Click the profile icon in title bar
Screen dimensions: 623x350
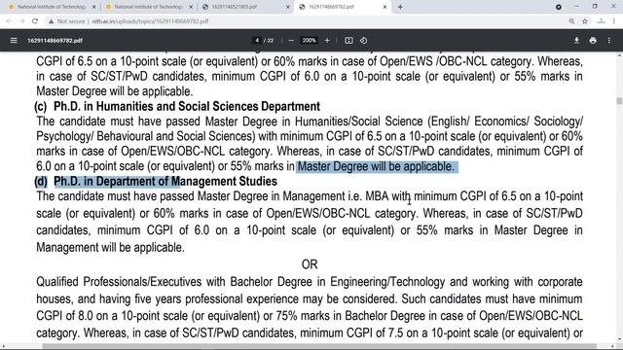(558, 7)
